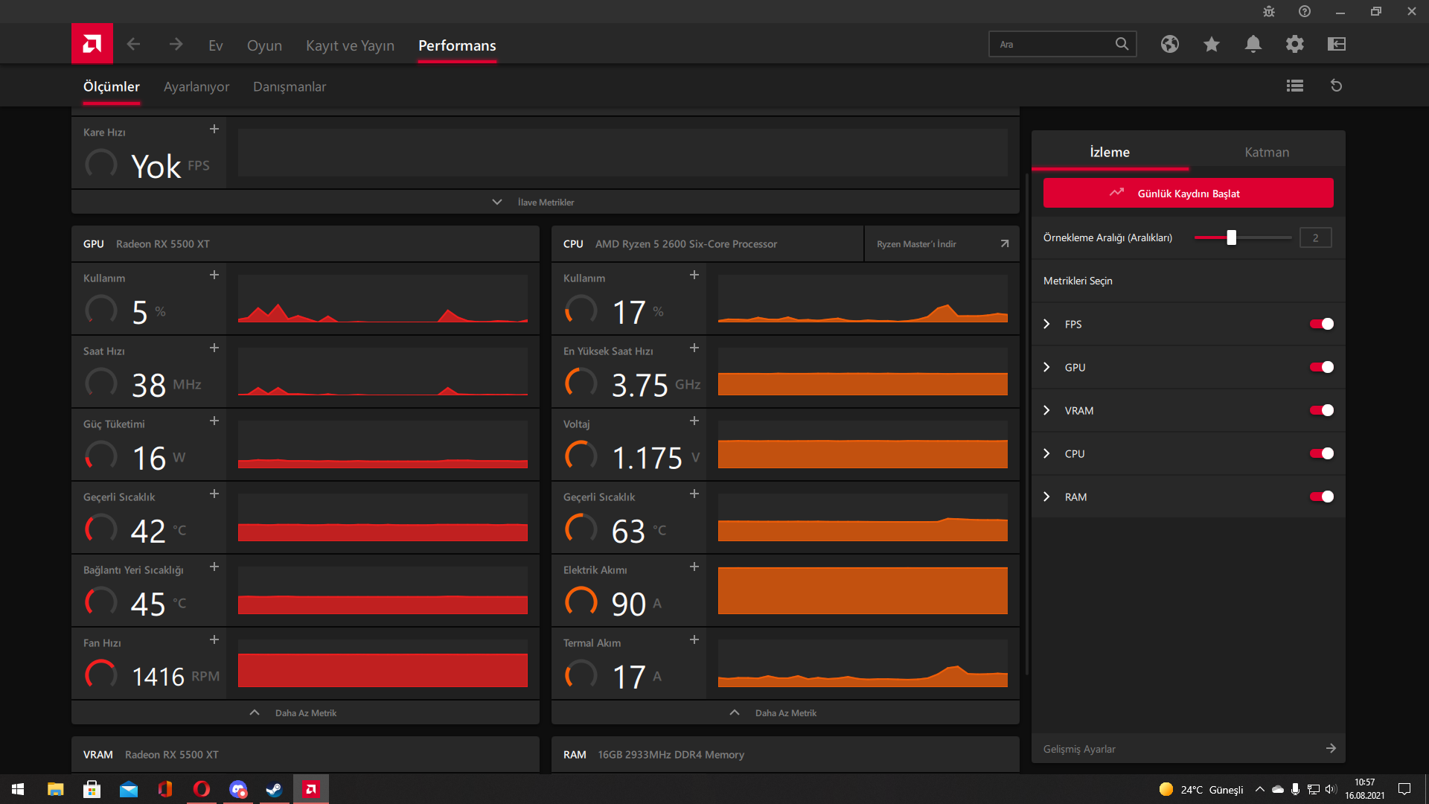This screenshot has width=1429, height=804.
Task: Select the İzleme panel tab
Action: click(1110, 152)
